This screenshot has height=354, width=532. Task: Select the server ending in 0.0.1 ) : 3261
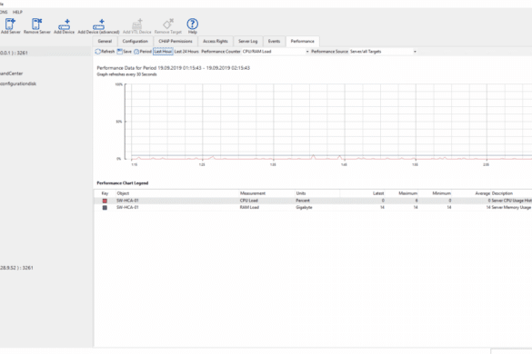click(14, 53)
